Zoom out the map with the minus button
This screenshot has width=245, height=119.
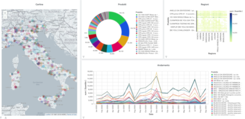click(x=5, y=17)
